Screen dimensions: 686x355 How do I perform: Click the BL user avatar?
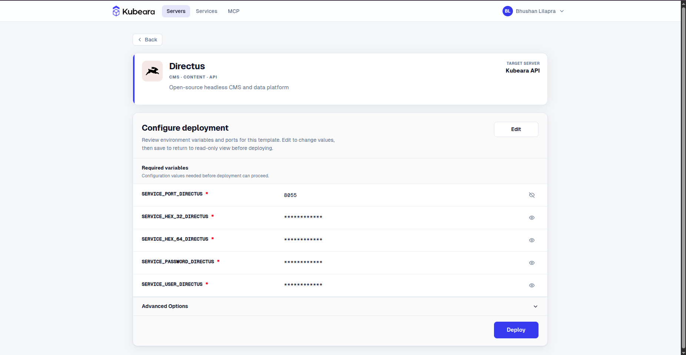point(507,11)
